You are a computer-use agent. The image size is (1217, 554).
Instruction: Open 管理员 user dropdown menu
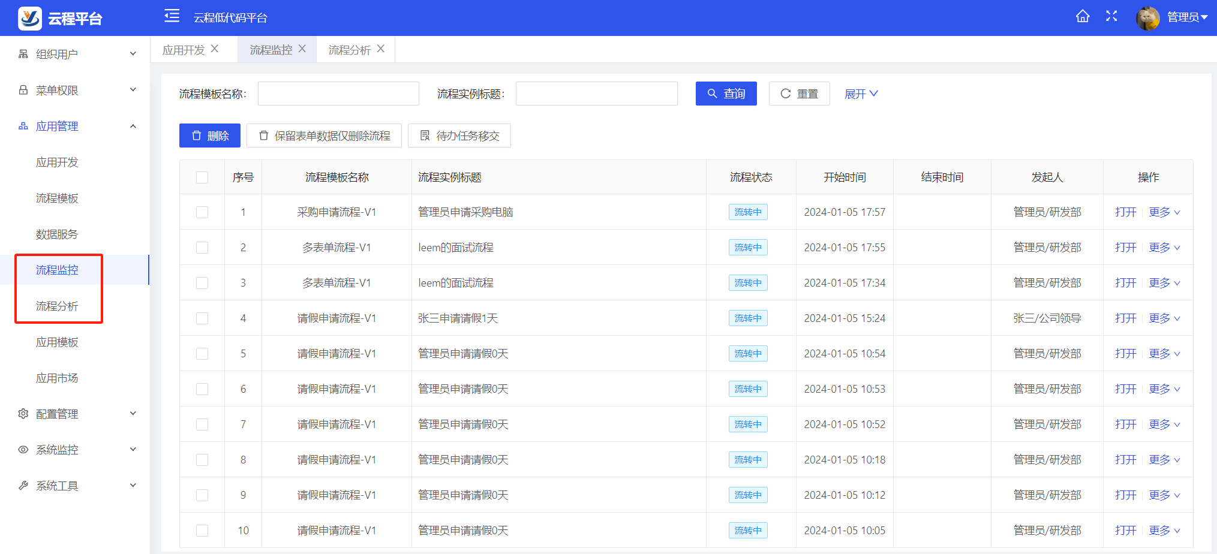tap(1187, 17)
